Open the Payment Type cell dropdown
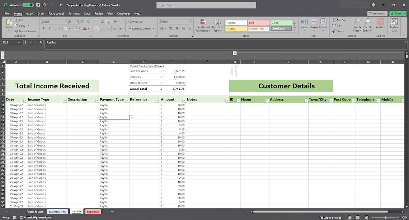Viewport: 409px width, 220px height. (131, 117)
